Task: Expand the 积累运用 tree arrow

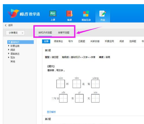Action: [x=9, y=46]
